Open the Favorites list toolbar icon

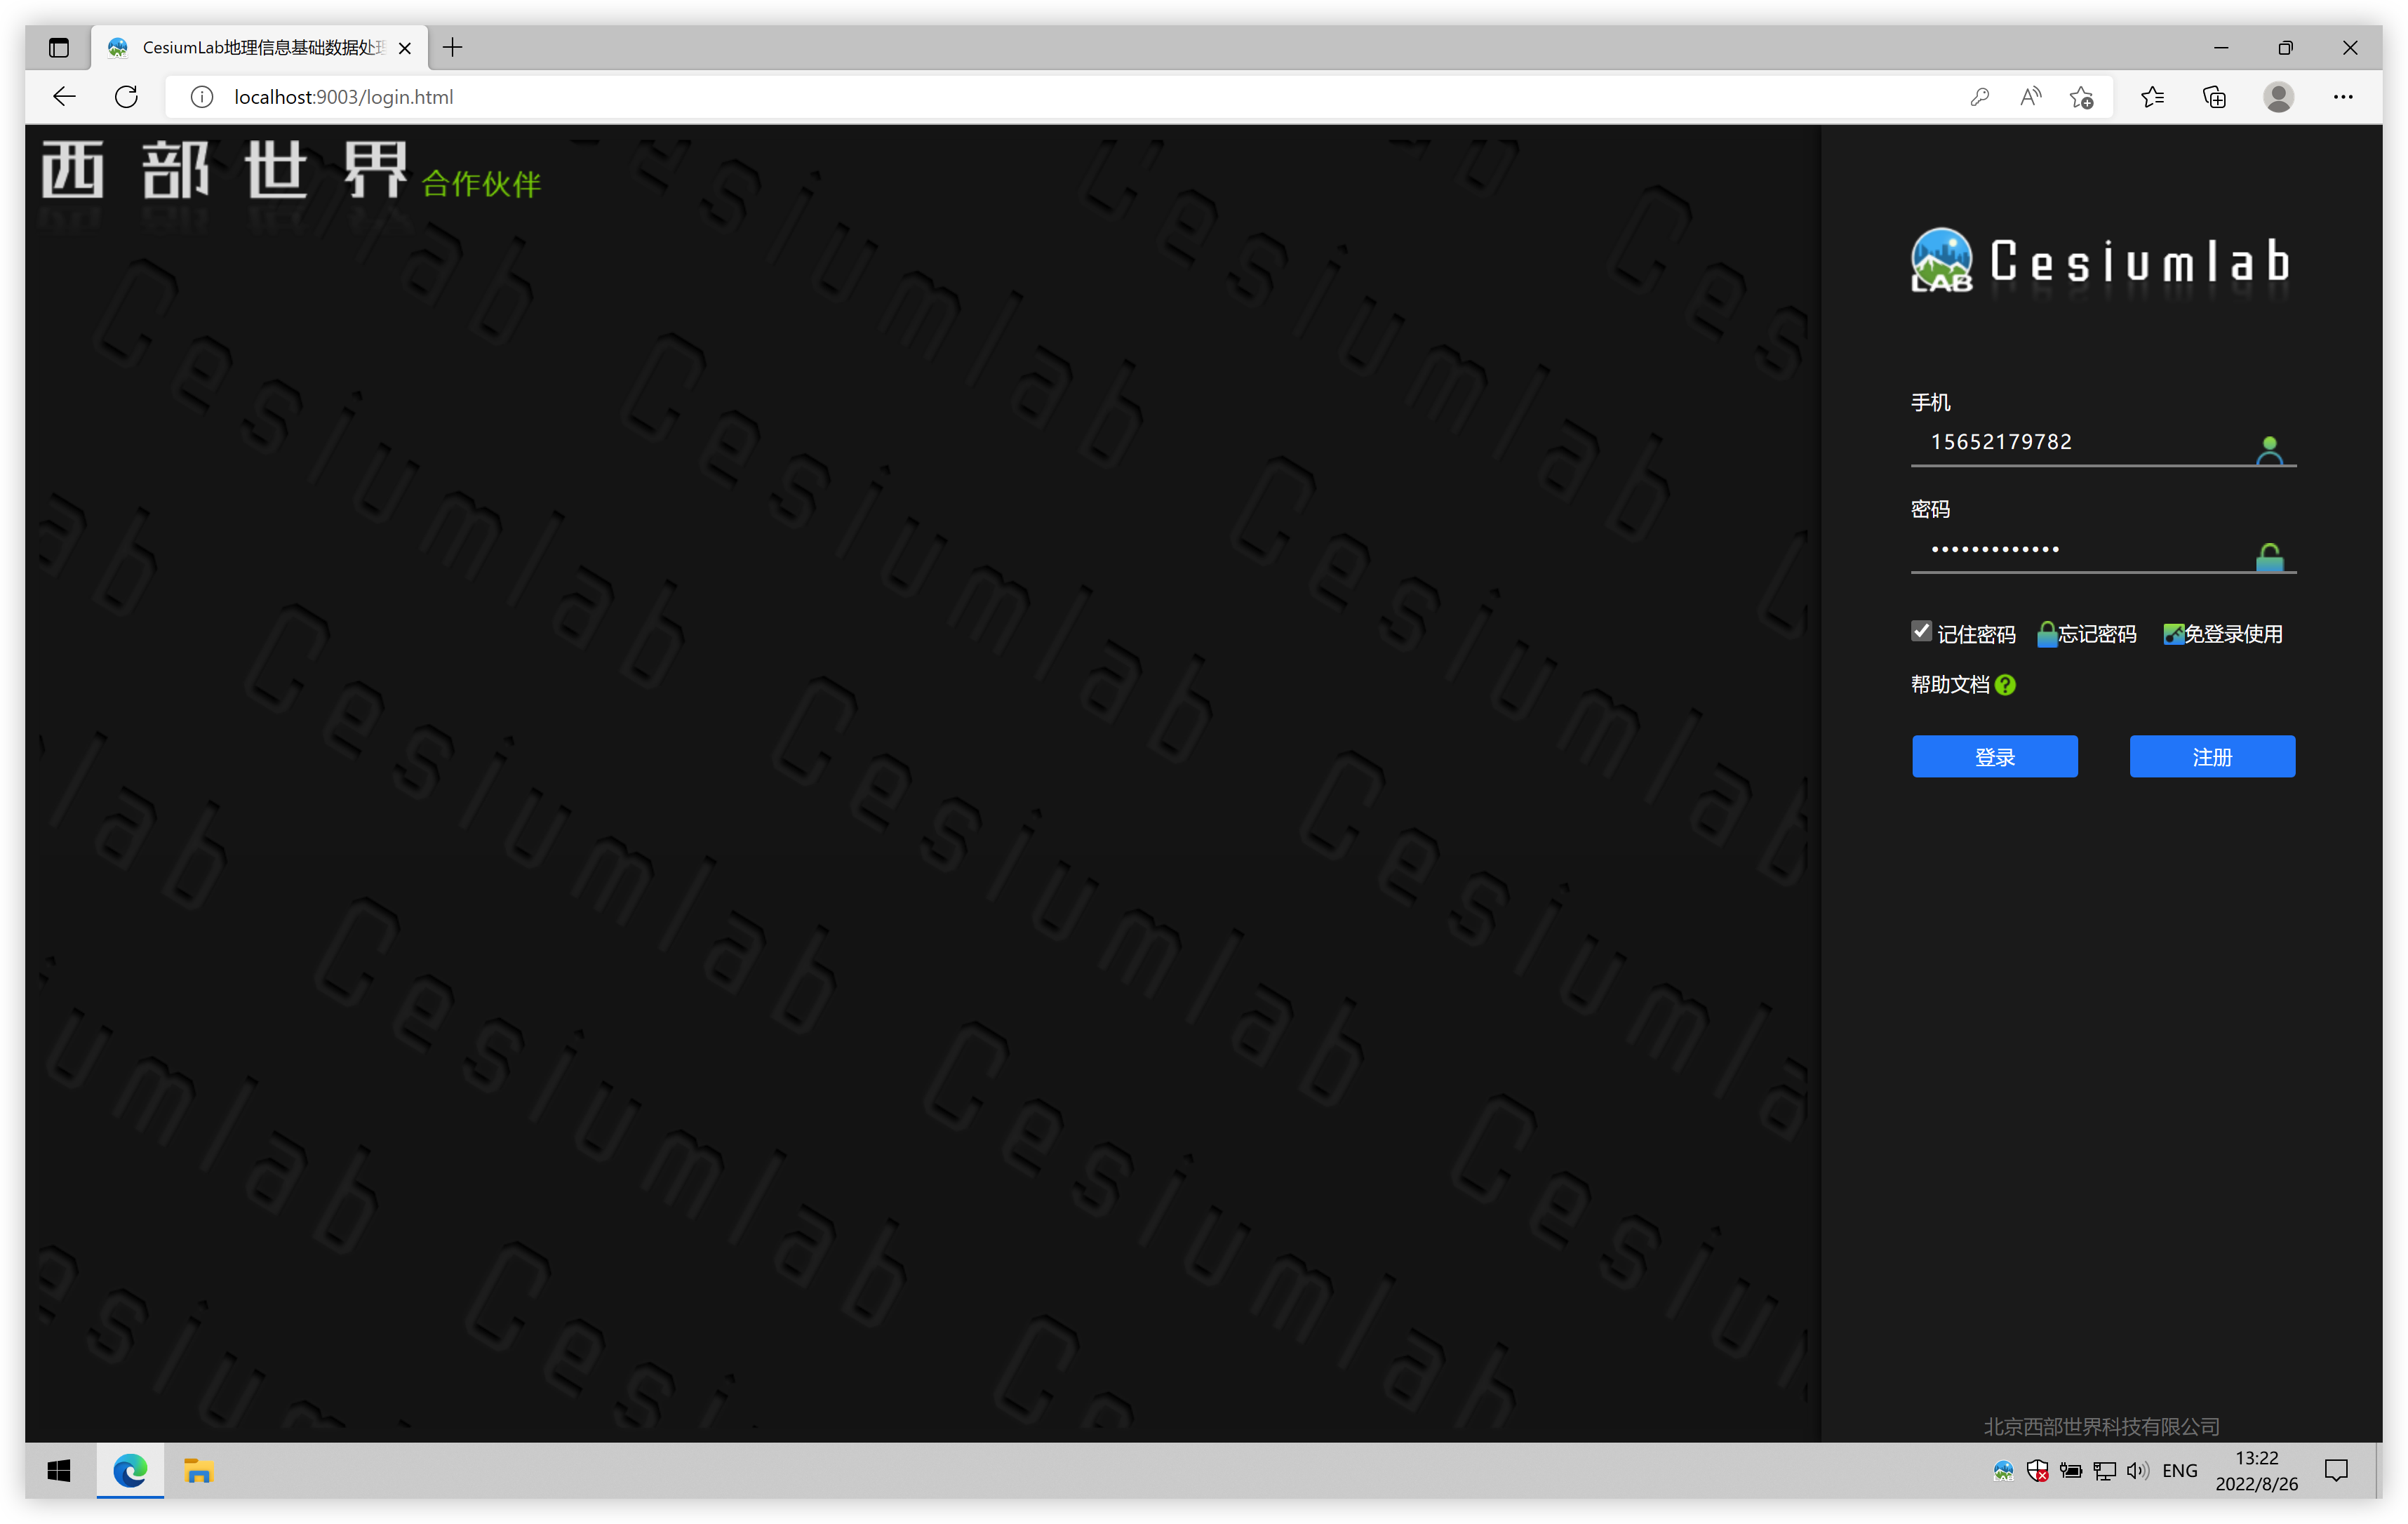tap(2152, 97)
